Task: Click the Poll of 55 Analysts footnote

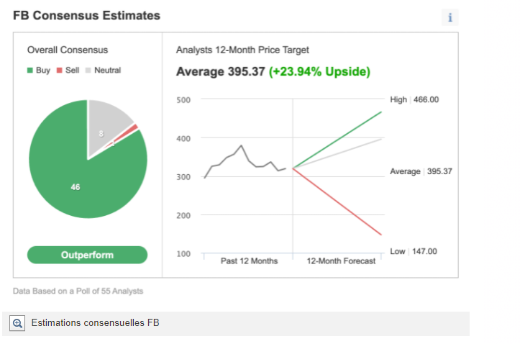Action: 78,291
